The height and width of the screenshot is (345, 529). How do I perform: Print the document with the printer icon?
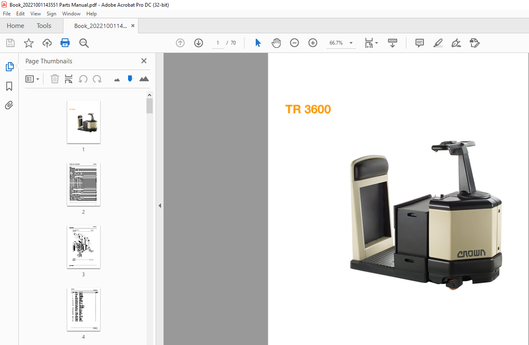tap(65, 43)
